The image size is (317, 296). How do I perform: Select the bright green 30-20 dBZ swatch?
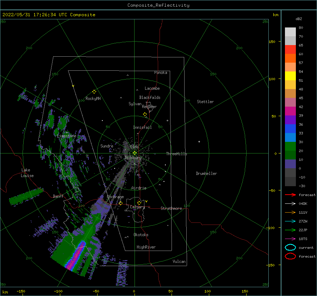tap(290, 146)
